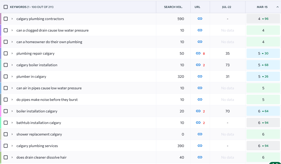Tick checkbox for boiler installation calgary row
Screen dimensions: 281x164
(x=6, y=111)
